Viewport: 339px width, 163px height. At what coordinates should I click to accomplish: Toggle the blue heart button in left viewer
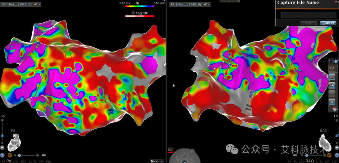2,148
